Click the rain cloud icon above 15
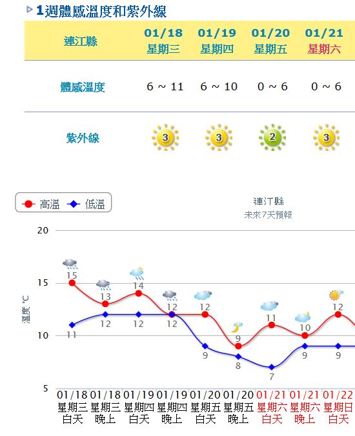 (70, 264)
